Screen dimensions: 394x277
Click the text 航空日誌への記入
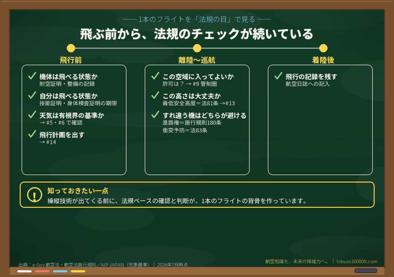tap(308, 84)
